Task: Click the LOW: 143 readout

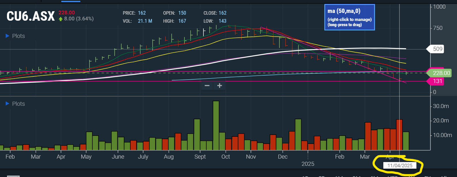Action: point(215,21)
